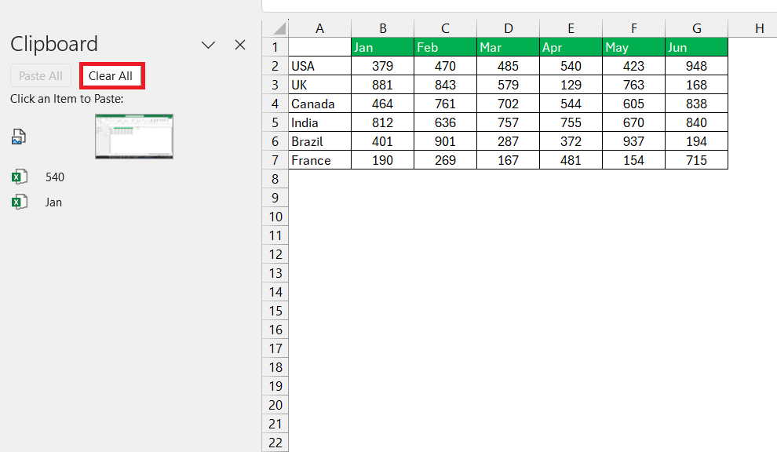Click cell with value 755
Viewport: 777px width, 452px height.
point(571,122)
